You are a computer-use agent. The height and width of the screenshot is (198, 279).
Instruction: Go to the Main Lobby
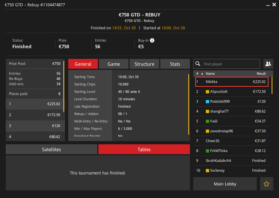(225, 184)
